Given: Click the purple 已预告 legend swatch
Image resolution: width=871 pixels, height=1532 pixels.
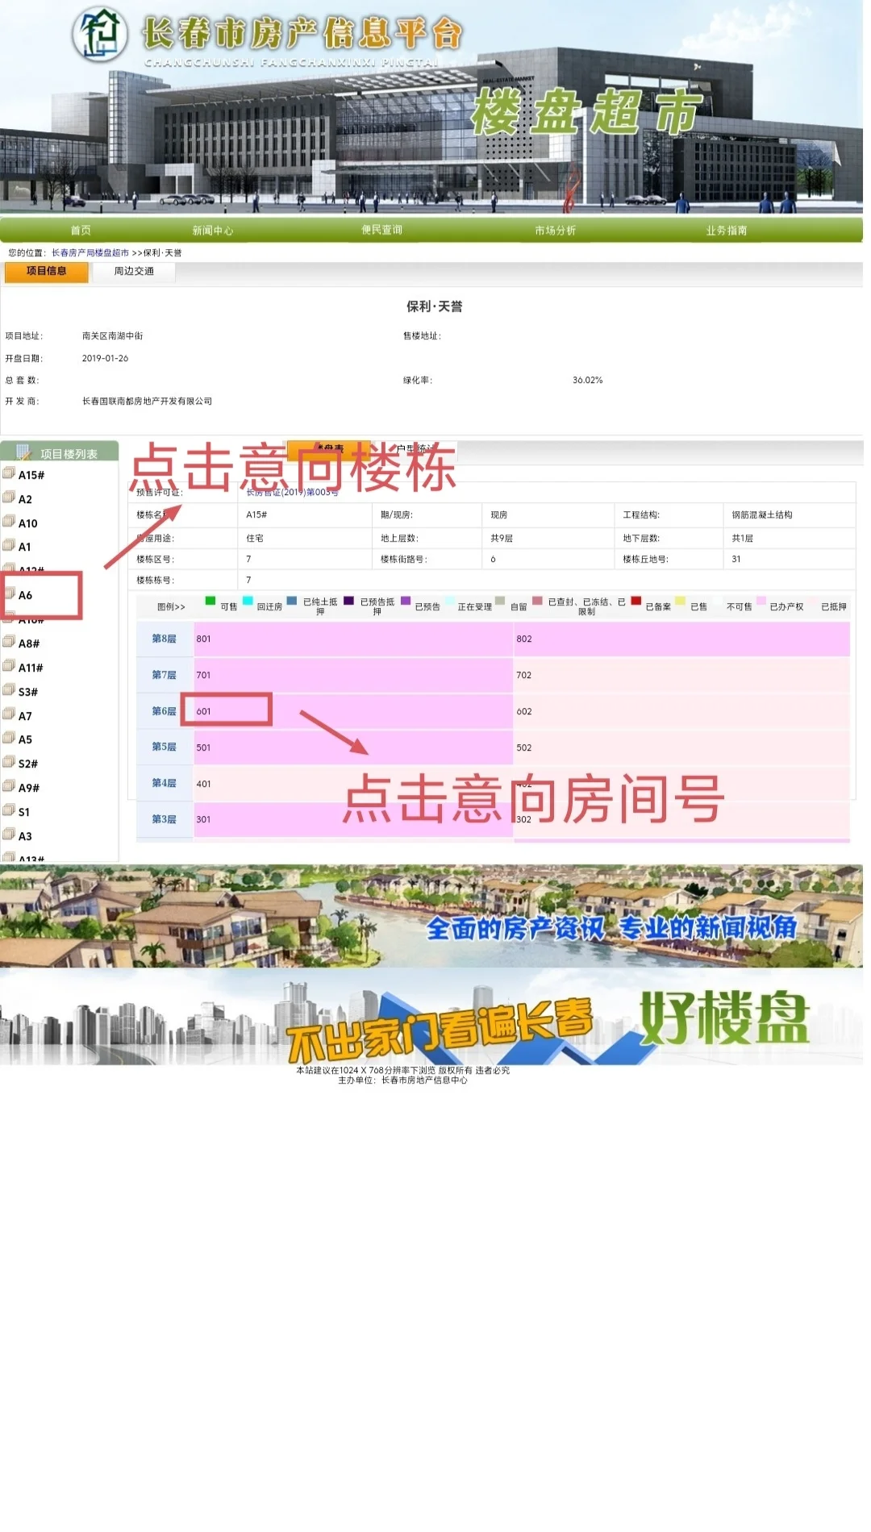Looking at the screenshot, I should [406, 601].
